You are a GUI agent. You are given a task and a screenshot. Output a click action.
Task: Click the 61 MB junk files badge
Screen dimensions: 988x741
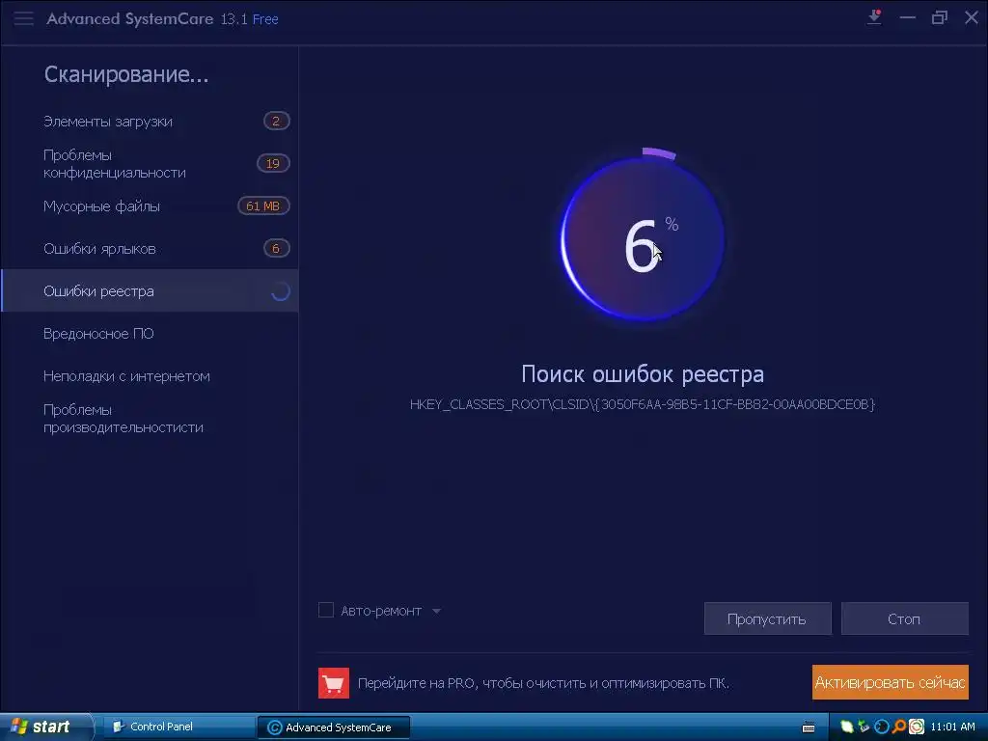click(262, 206)
